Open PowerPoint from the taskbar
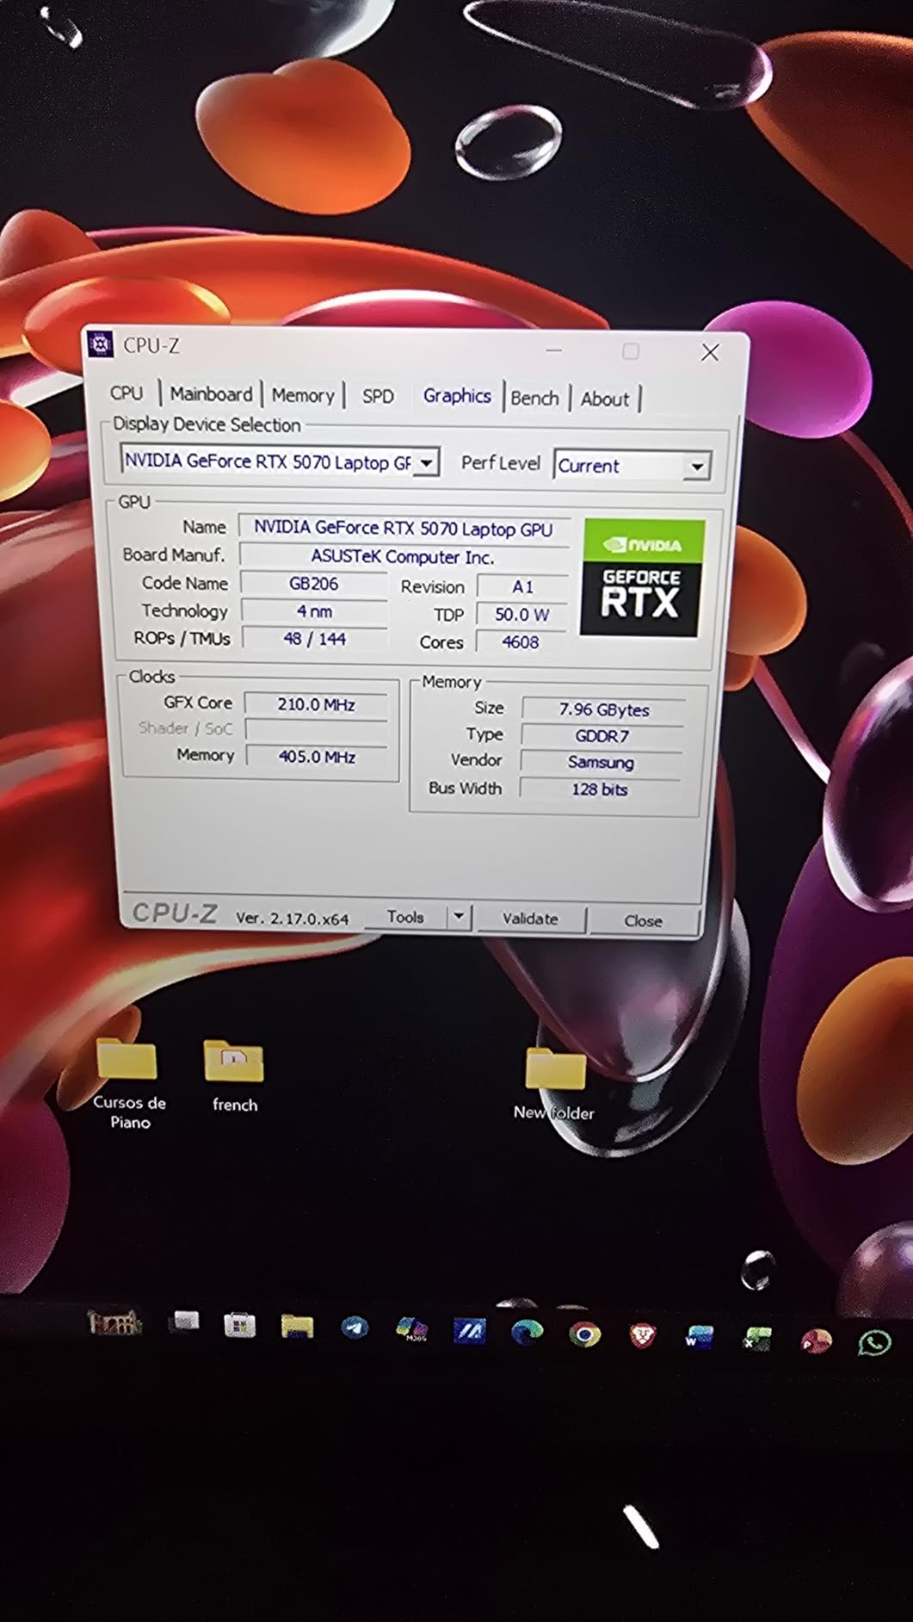The height and width of the screenshot is (1622, 913). tap(816, 1340)
